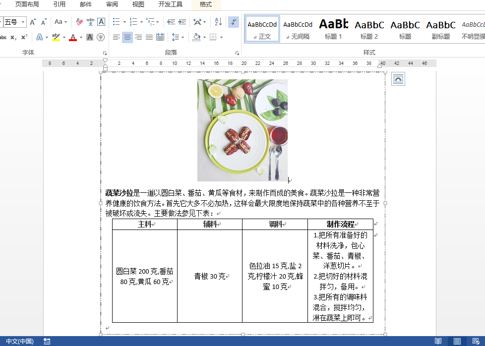Apply the 副标题 style
The image size is (485, 346).
[441, 28]
